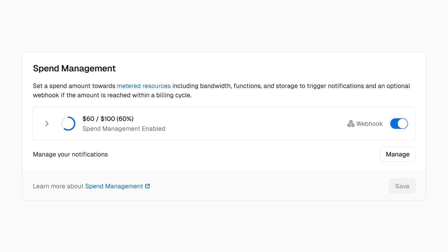Expand the spend amount row chevron
448x252 pixels.
47,123
